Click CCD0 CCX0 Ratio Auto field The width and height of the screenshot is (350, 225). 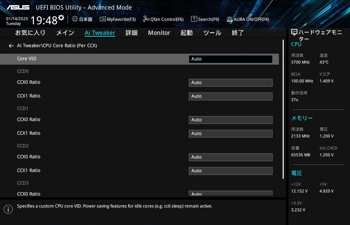click(x=231, y=83)
